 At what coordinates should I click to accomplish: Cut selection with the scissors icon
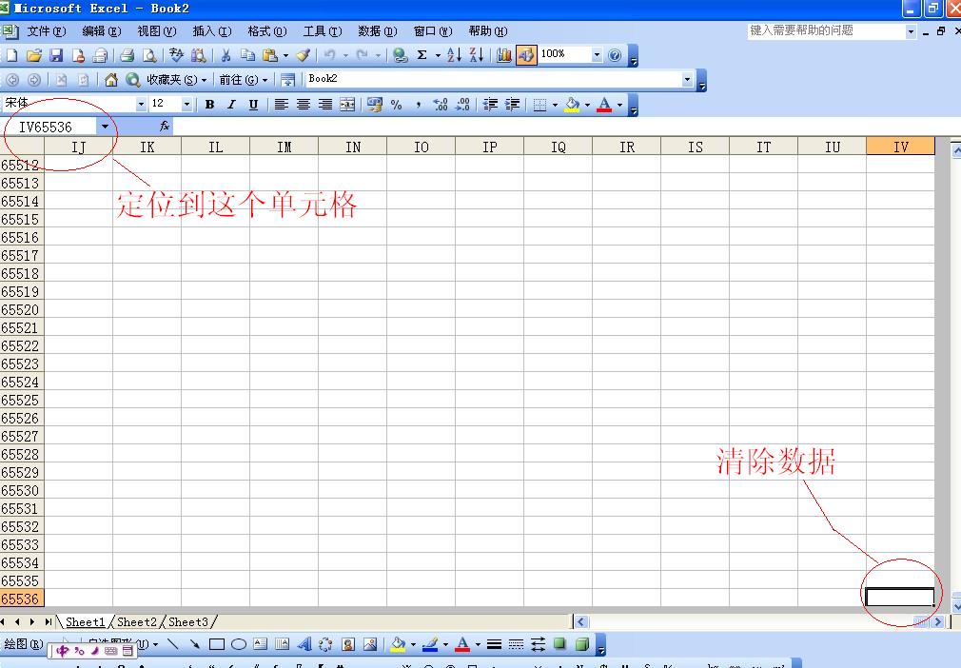click(x=226, y=55)
